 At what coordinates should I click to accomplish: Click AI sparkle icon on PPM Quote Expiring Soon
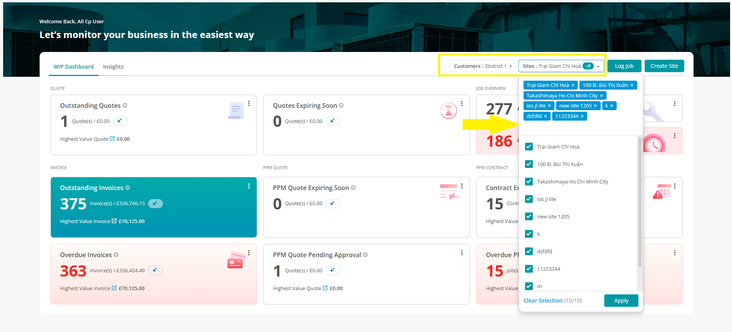tap(333, 203)
